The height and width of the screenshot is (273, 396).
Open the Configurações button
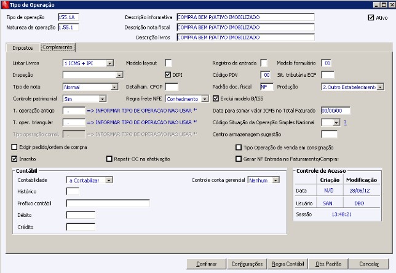(x=247, y=264)
